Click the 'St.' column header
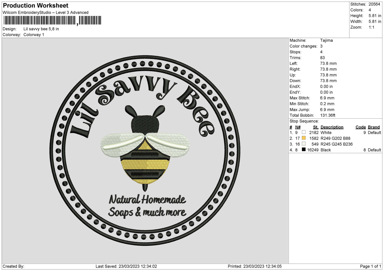Viewport: 384px width, 271px height. 316,127
